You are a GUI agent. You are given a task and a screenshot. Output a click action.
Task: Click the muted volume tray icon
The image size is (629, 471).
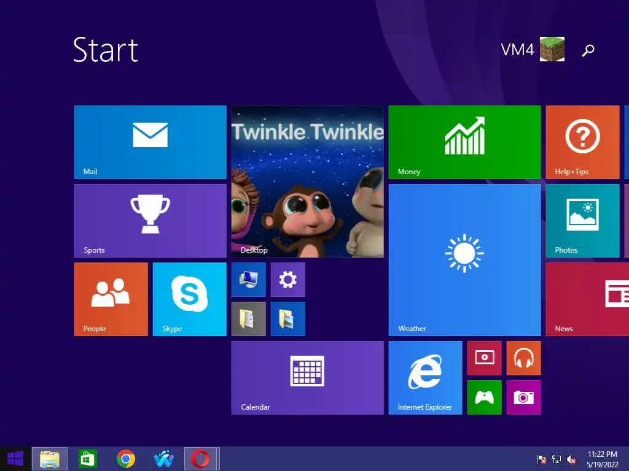(571, 459)
